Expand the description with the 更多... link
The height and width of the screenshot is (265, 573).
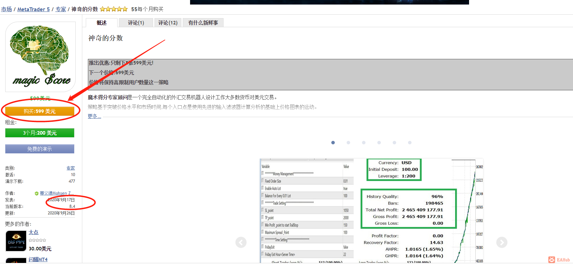94,116
